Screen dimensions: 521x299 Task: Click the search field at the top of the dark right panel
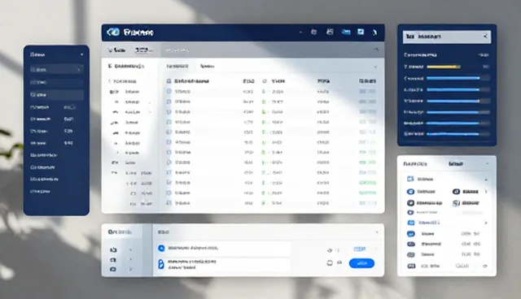[447, 37]
